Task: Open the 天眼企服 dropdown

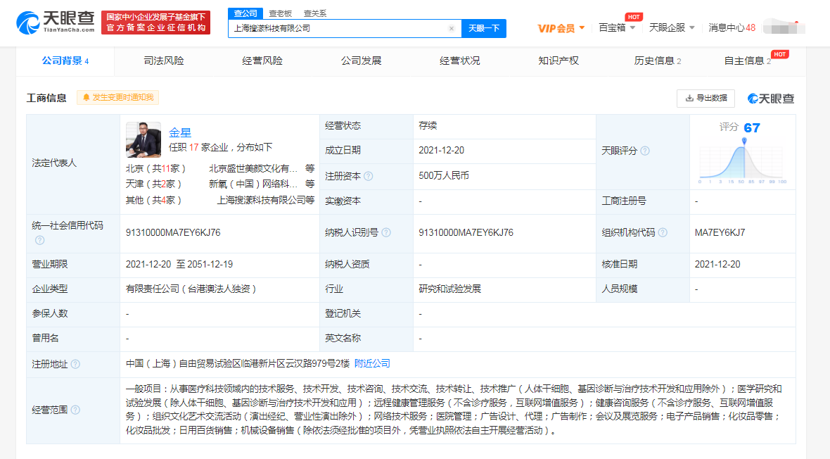Action: [x=672, y=28]
